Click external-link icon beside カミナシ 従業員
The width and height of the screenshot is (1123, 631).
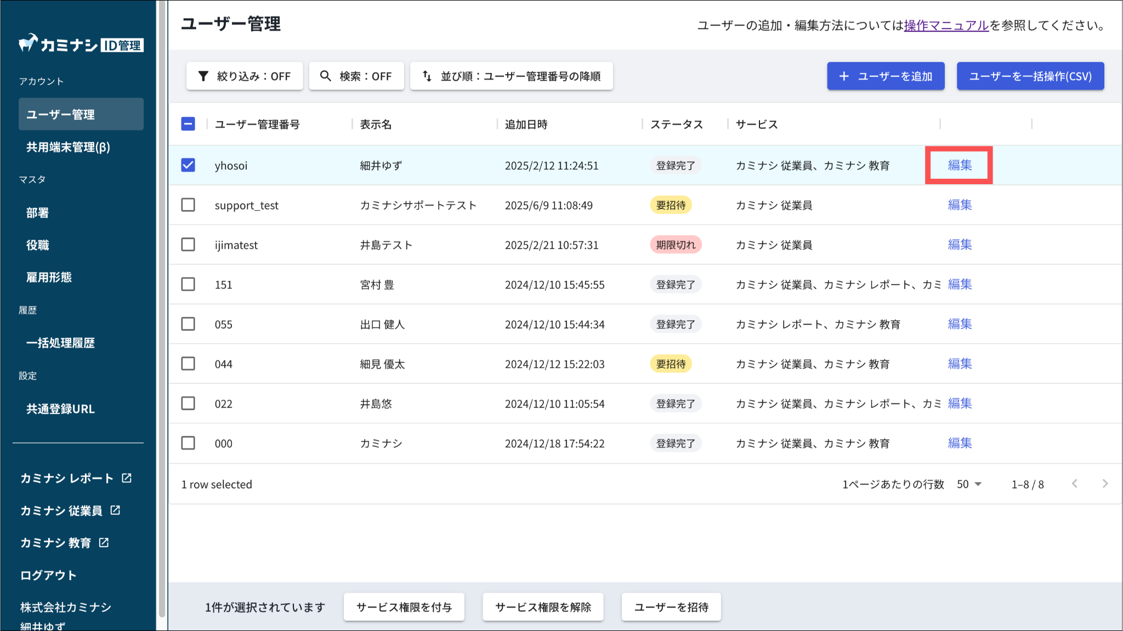pos(115,510)
